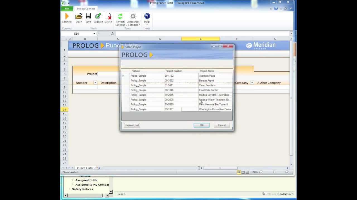Click the 100% zoom level label
The width and height of the screenshot is (357, 200).
(254, 172)
